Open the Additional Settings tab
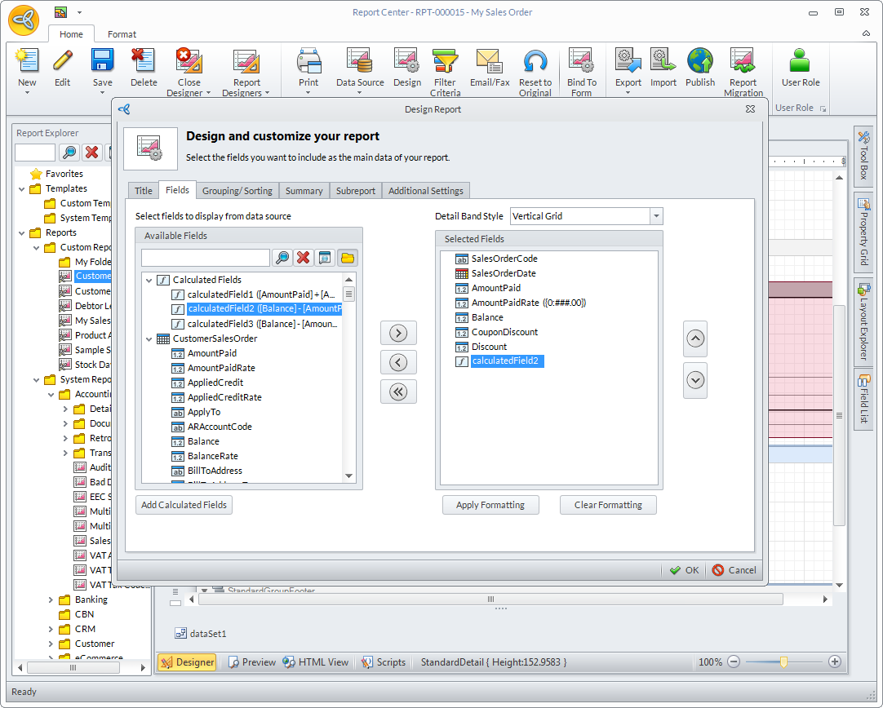 pyautogui.click(x=425, y=190)
